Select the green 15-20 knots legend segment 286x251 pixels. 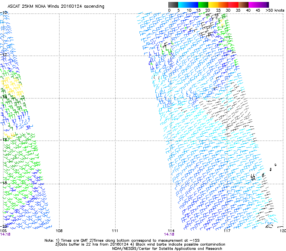click(x=203, y=5)
